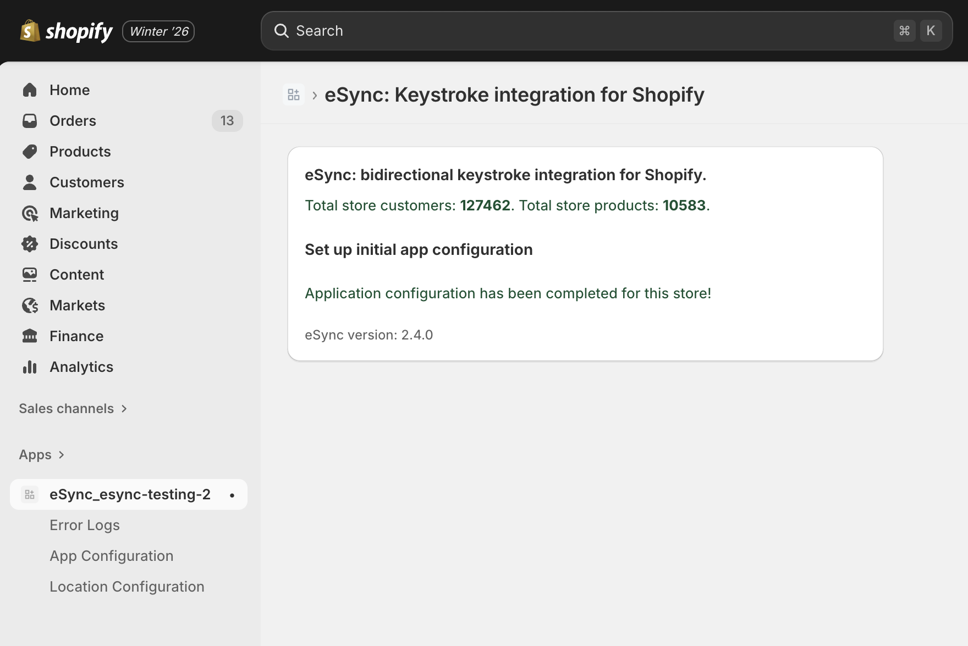968x646 pixels.
Task: Select the Analytics bar chart icon
Action: (x=30, y=366)
